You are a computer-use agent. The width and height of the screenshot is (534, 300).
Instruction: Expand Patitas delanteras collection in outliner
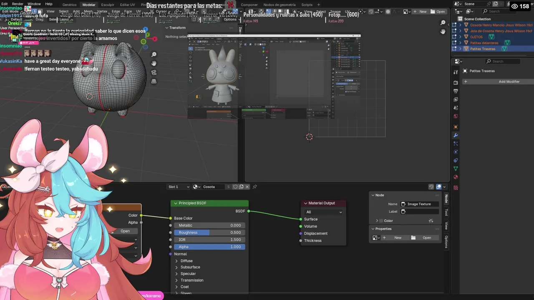click(x=460, y=42)
